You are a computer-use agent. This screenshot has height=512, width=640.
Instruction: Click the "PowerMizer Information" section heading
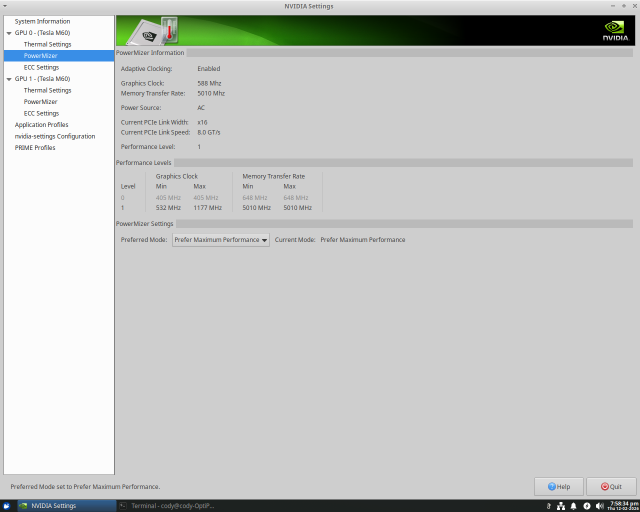tap(150, 53)
